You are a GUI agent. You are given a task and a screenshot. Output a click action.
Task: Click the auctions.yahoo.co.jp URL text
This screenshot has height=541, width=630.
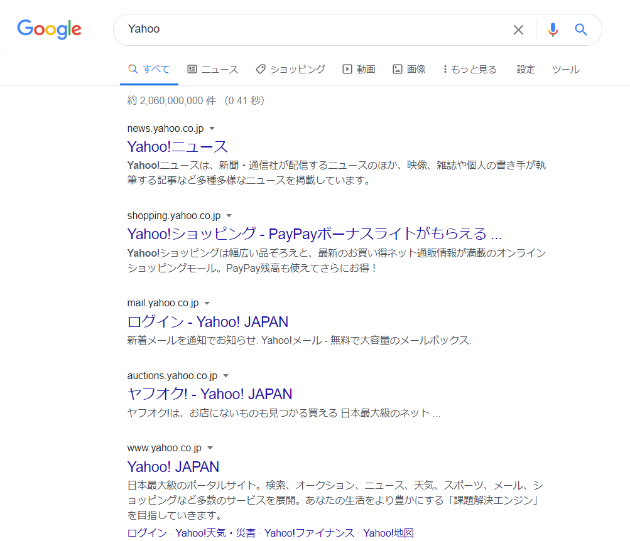pos(172,376)
